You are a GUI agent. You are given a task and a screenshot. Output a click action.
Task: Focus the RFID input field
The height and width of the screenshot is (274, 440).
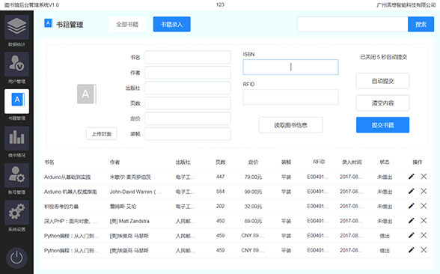pyautogui.click(x=290, y=97)
